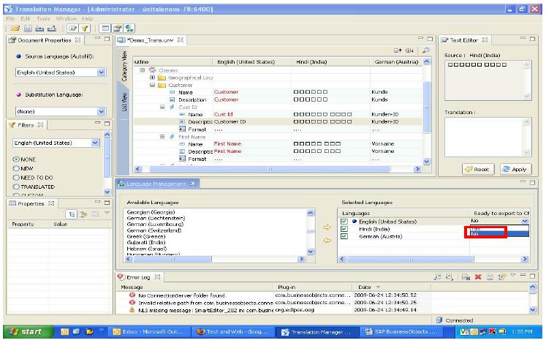Collapse the Customer folder node
Viewport: 546px width, 343px height.
coord(152,85)
